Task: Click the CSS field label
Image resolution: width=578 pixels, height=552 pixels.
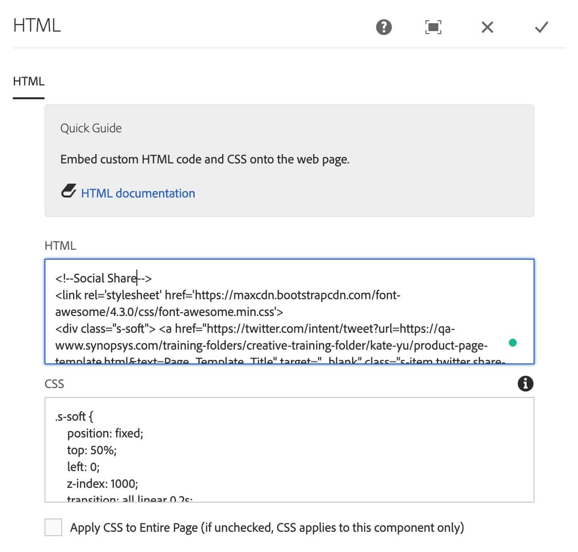Action: point(54,384)
